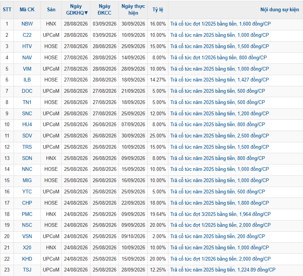303x276 pixels.
Task: Open stock code NBW
Action: pos(27,24)
